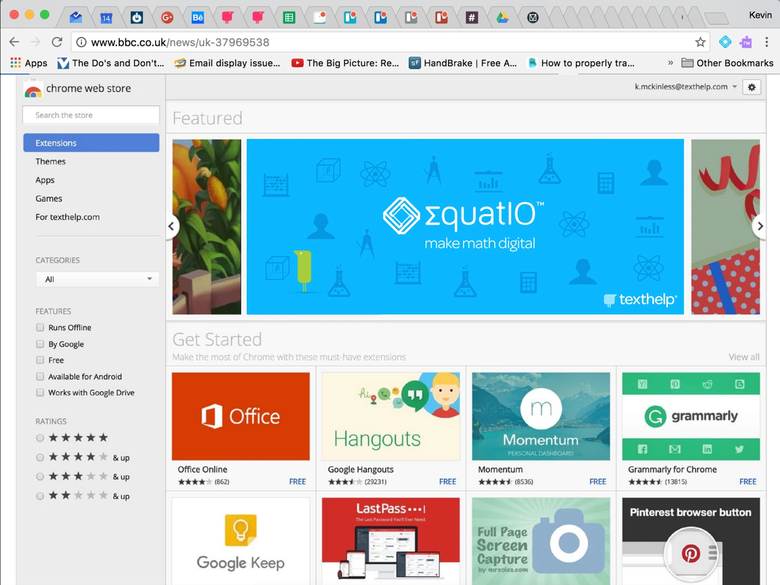Click FREE on Grammarly for Chrome
Image resolution: width=780 pixels, height=585 pixels.
pyautogui.click(x=748, y=482)
